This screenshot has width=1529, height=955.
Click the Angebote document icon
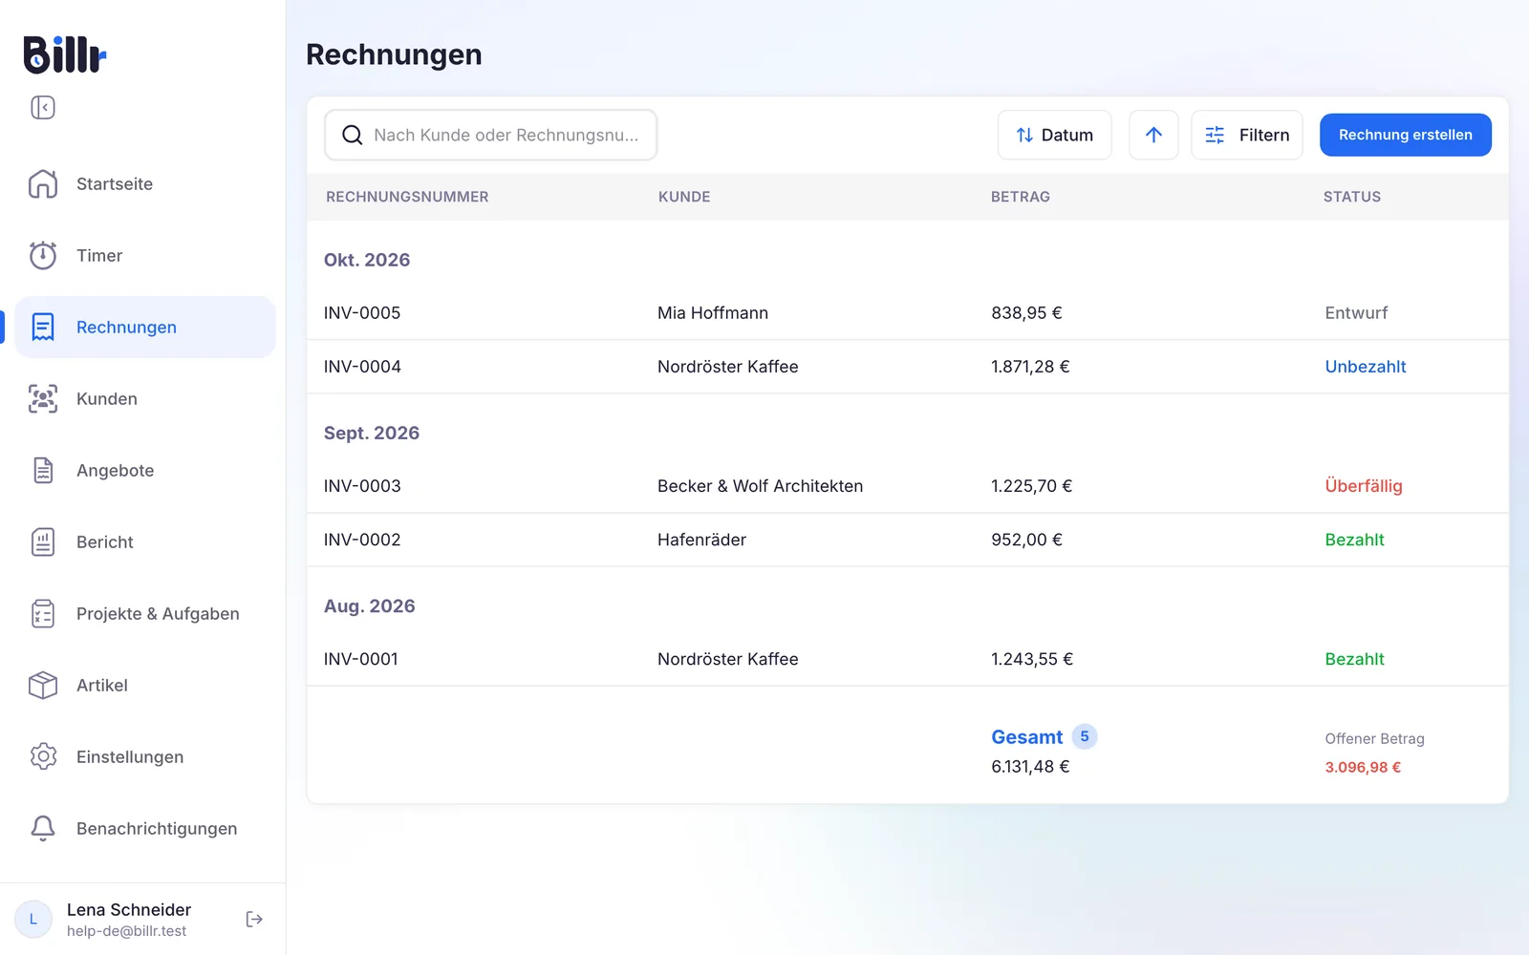(x=43, y=470)
